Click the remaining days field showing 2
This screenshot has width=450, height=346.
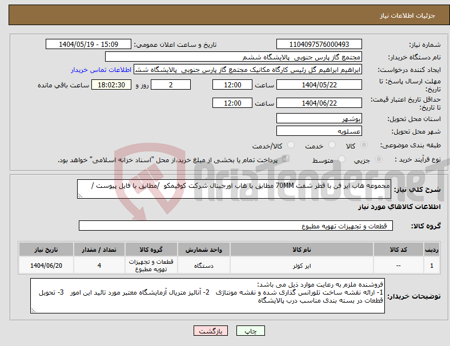[x=171, y=85]
